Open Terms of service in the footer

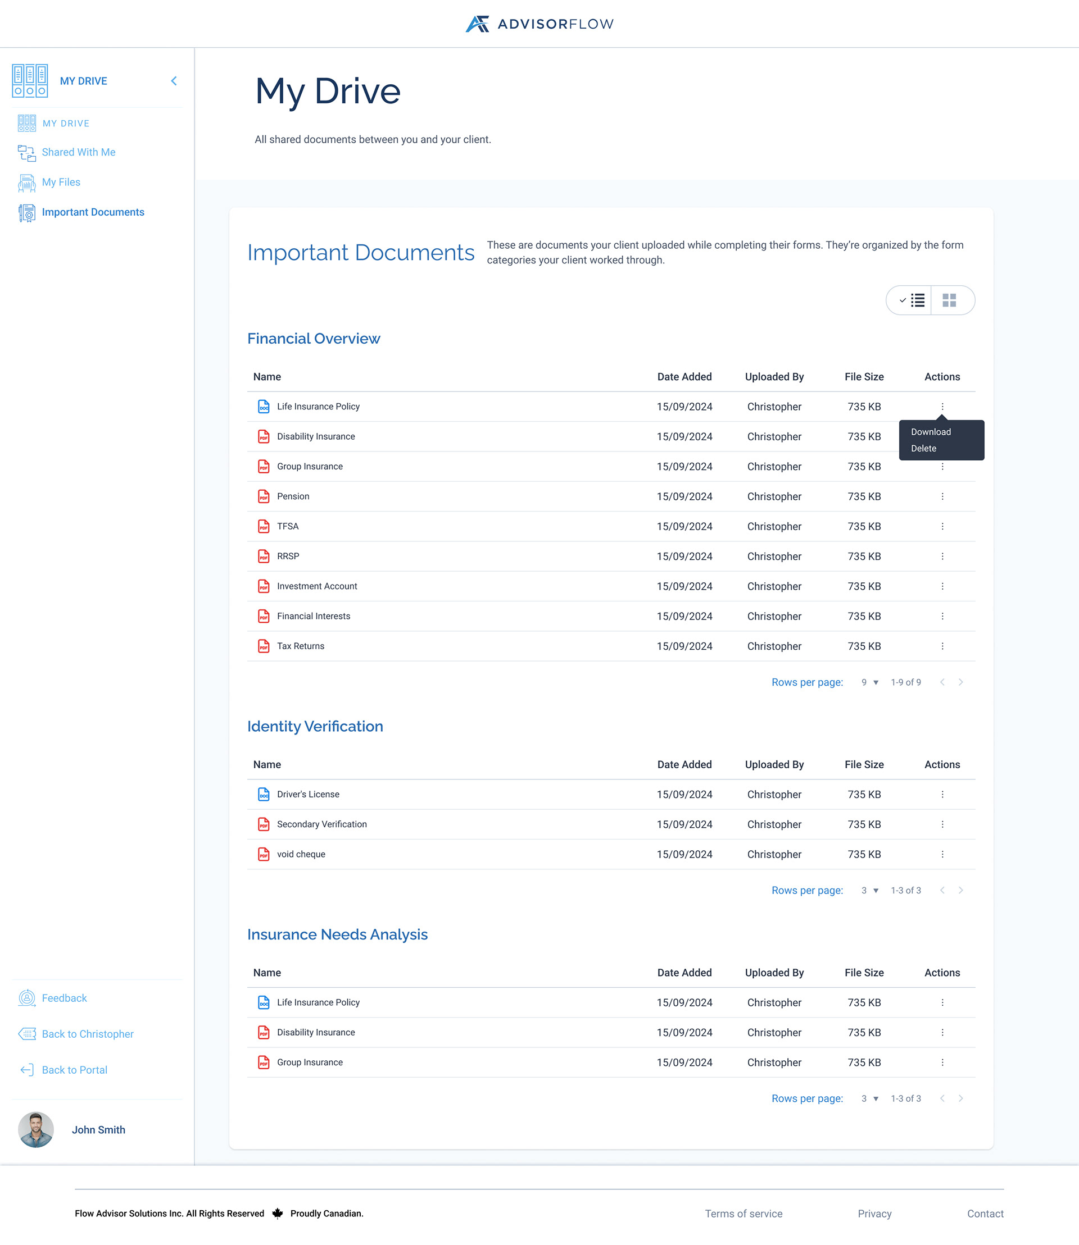(743, 1213)
